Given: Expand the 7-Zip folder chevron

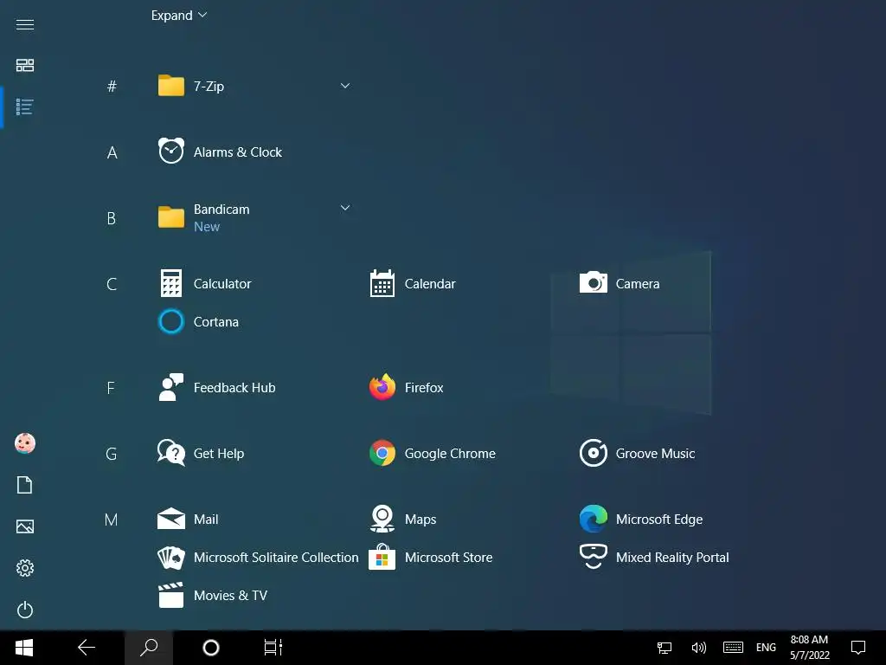Looking at the screenshot, I should 344,86.
